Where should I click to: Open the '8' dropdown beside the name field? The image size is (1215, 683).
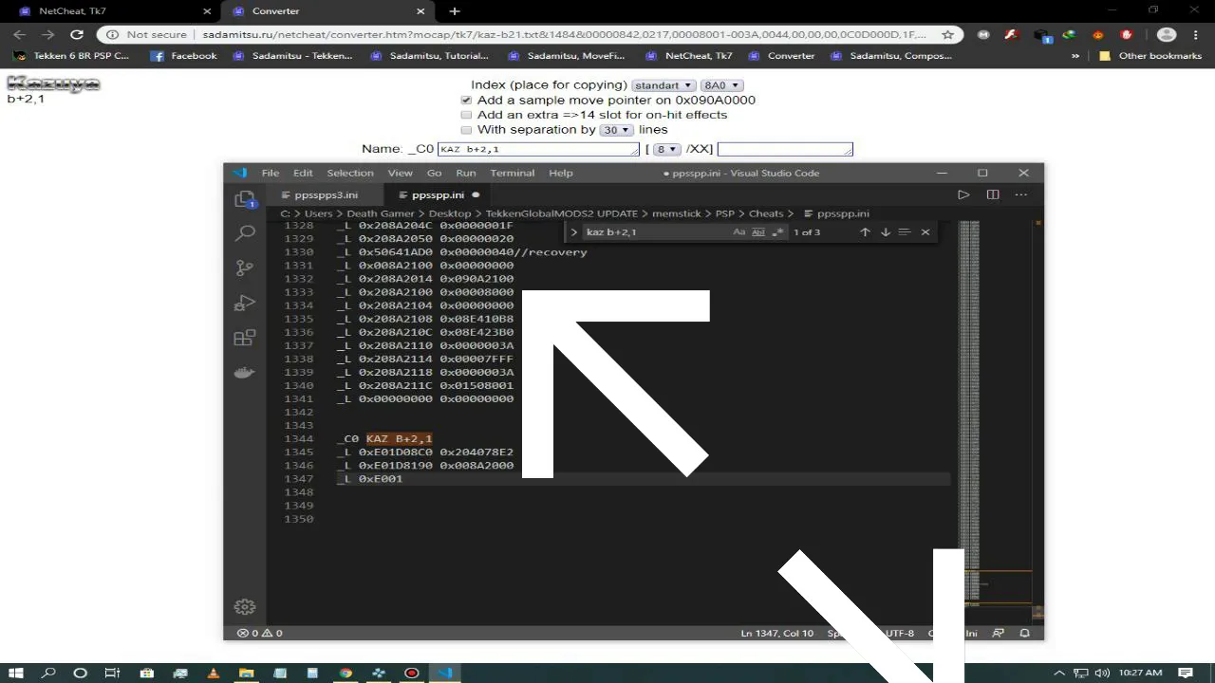(667, 149)
